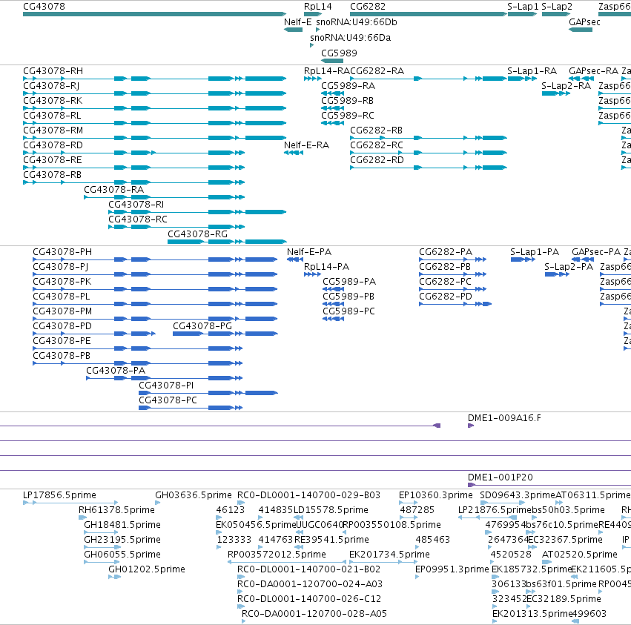Select the CG6282-RD transcript label
This screenshot has height=625, width=631.
377,159
